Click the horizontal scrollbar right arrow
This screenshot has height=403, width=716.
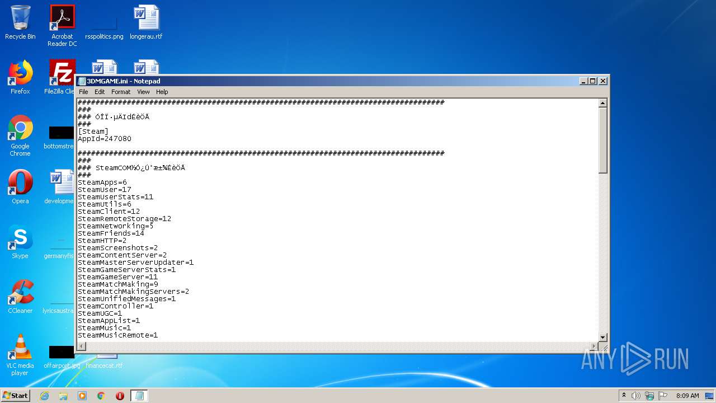click(x=594, y=346)
